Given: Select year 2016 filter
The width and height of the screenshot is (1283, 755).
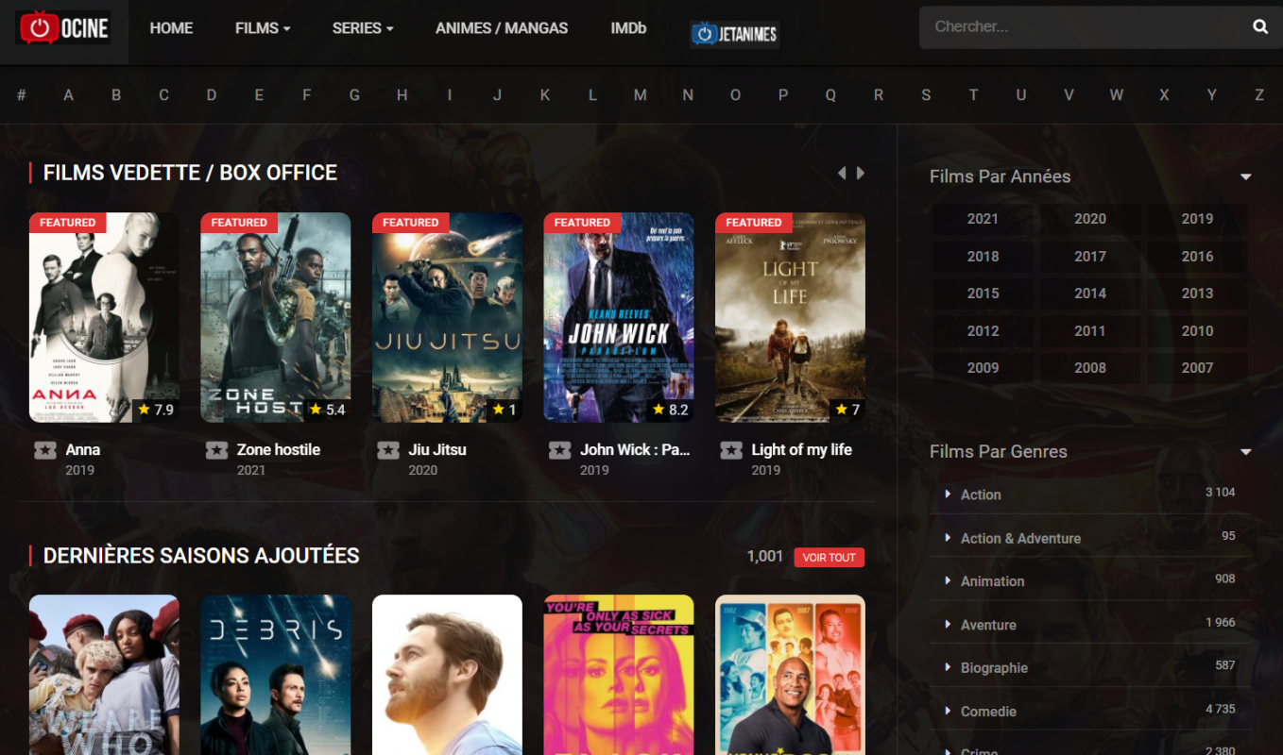Looking at the screenshot, I should point(1197,257).
